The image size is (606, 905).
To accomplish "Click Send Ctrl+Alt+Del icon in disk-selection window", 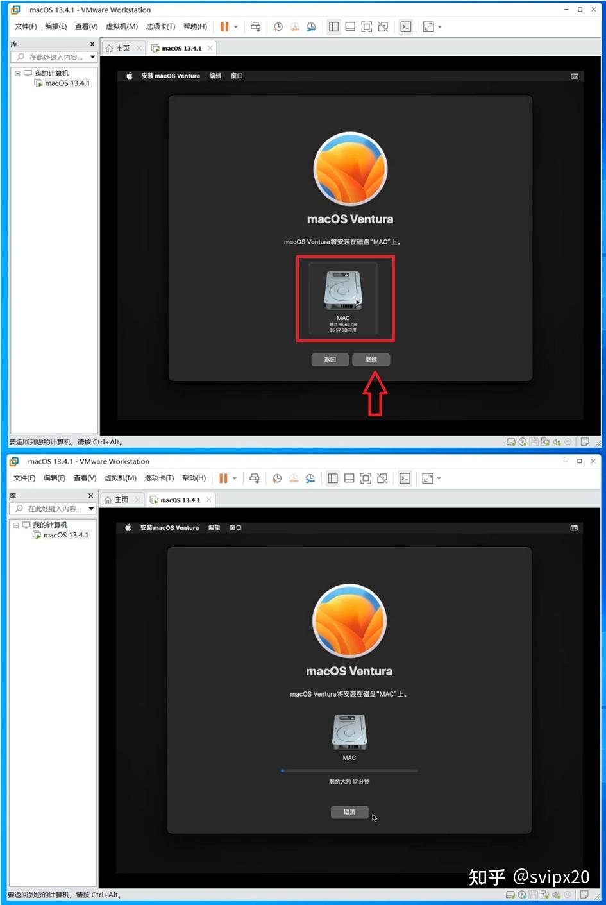I will click(x=255, y=27).
